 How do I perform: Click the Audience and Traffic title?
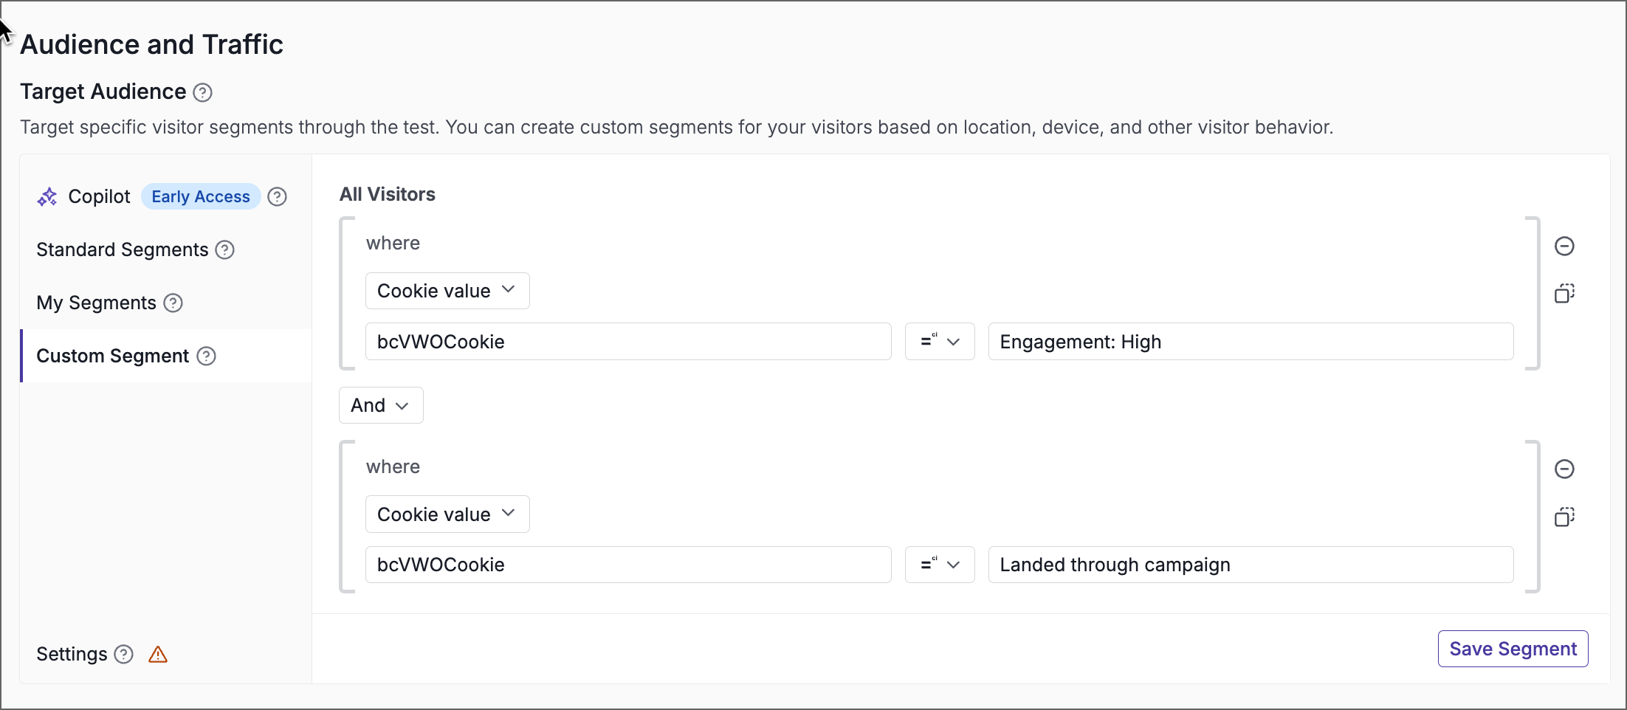151,44
